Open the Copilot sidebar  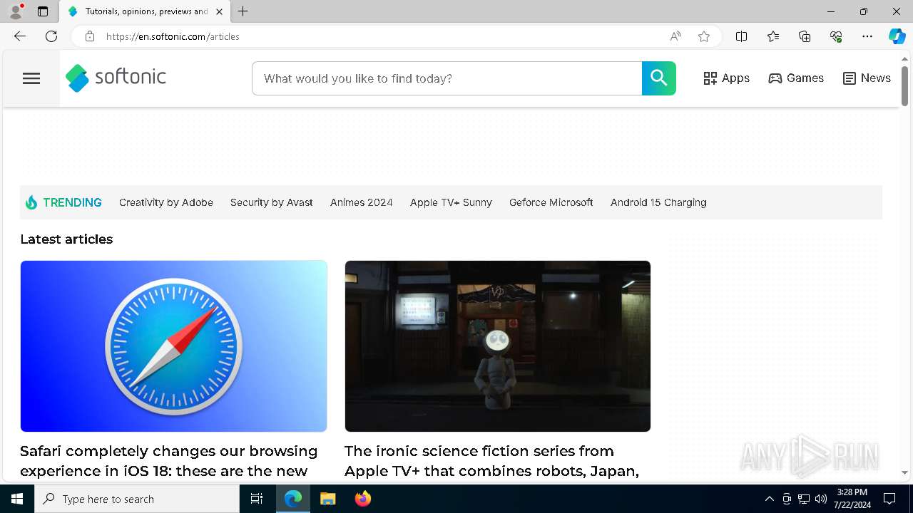click(x=897, y=36)
